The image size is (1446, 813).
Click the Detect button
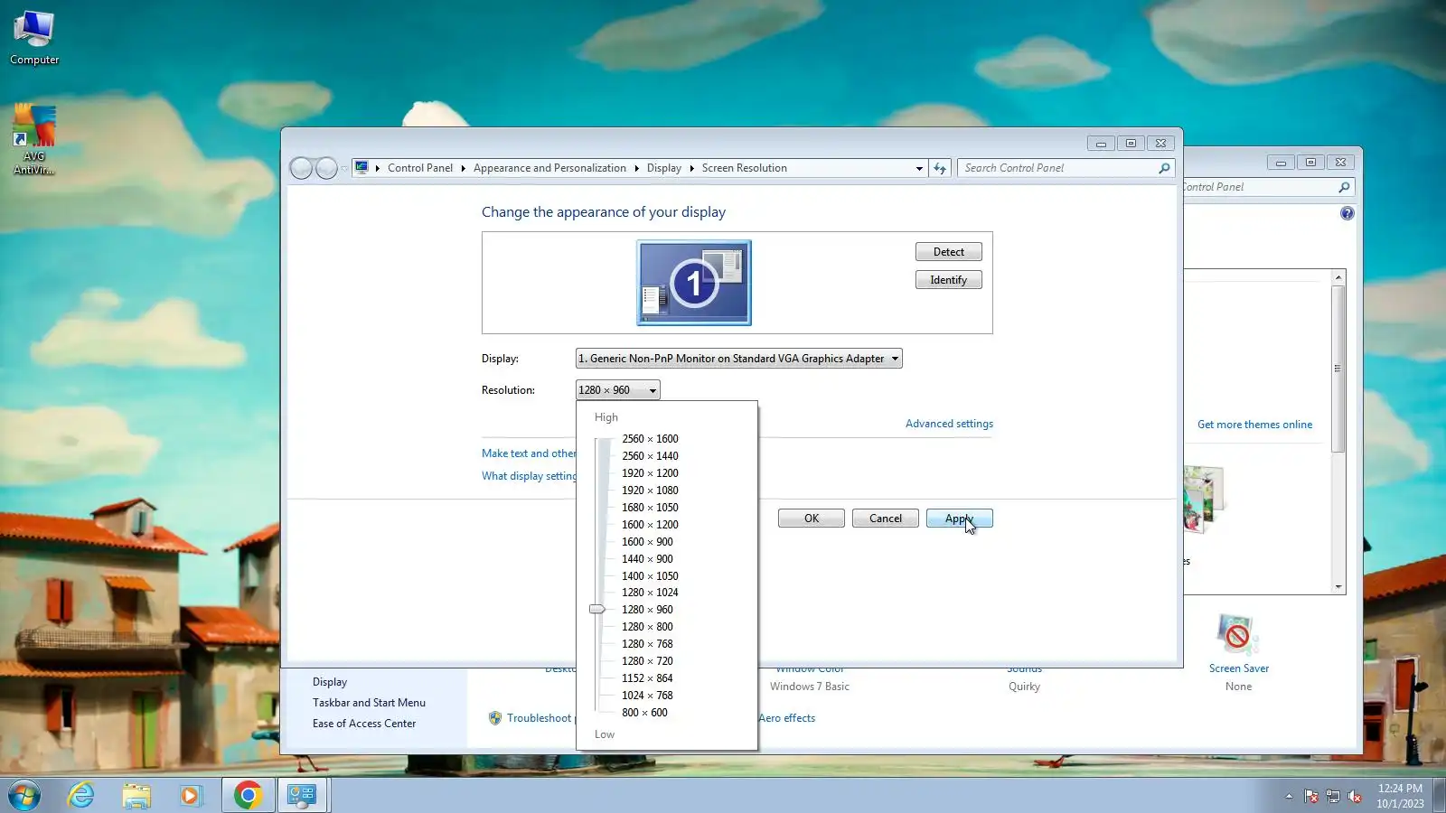(x=949, y=252)
